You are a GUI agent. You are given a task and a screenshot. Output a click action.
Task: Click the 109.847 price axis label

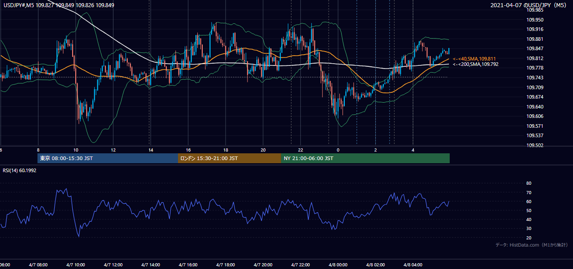pyautogui.click(x=534, y=48)
